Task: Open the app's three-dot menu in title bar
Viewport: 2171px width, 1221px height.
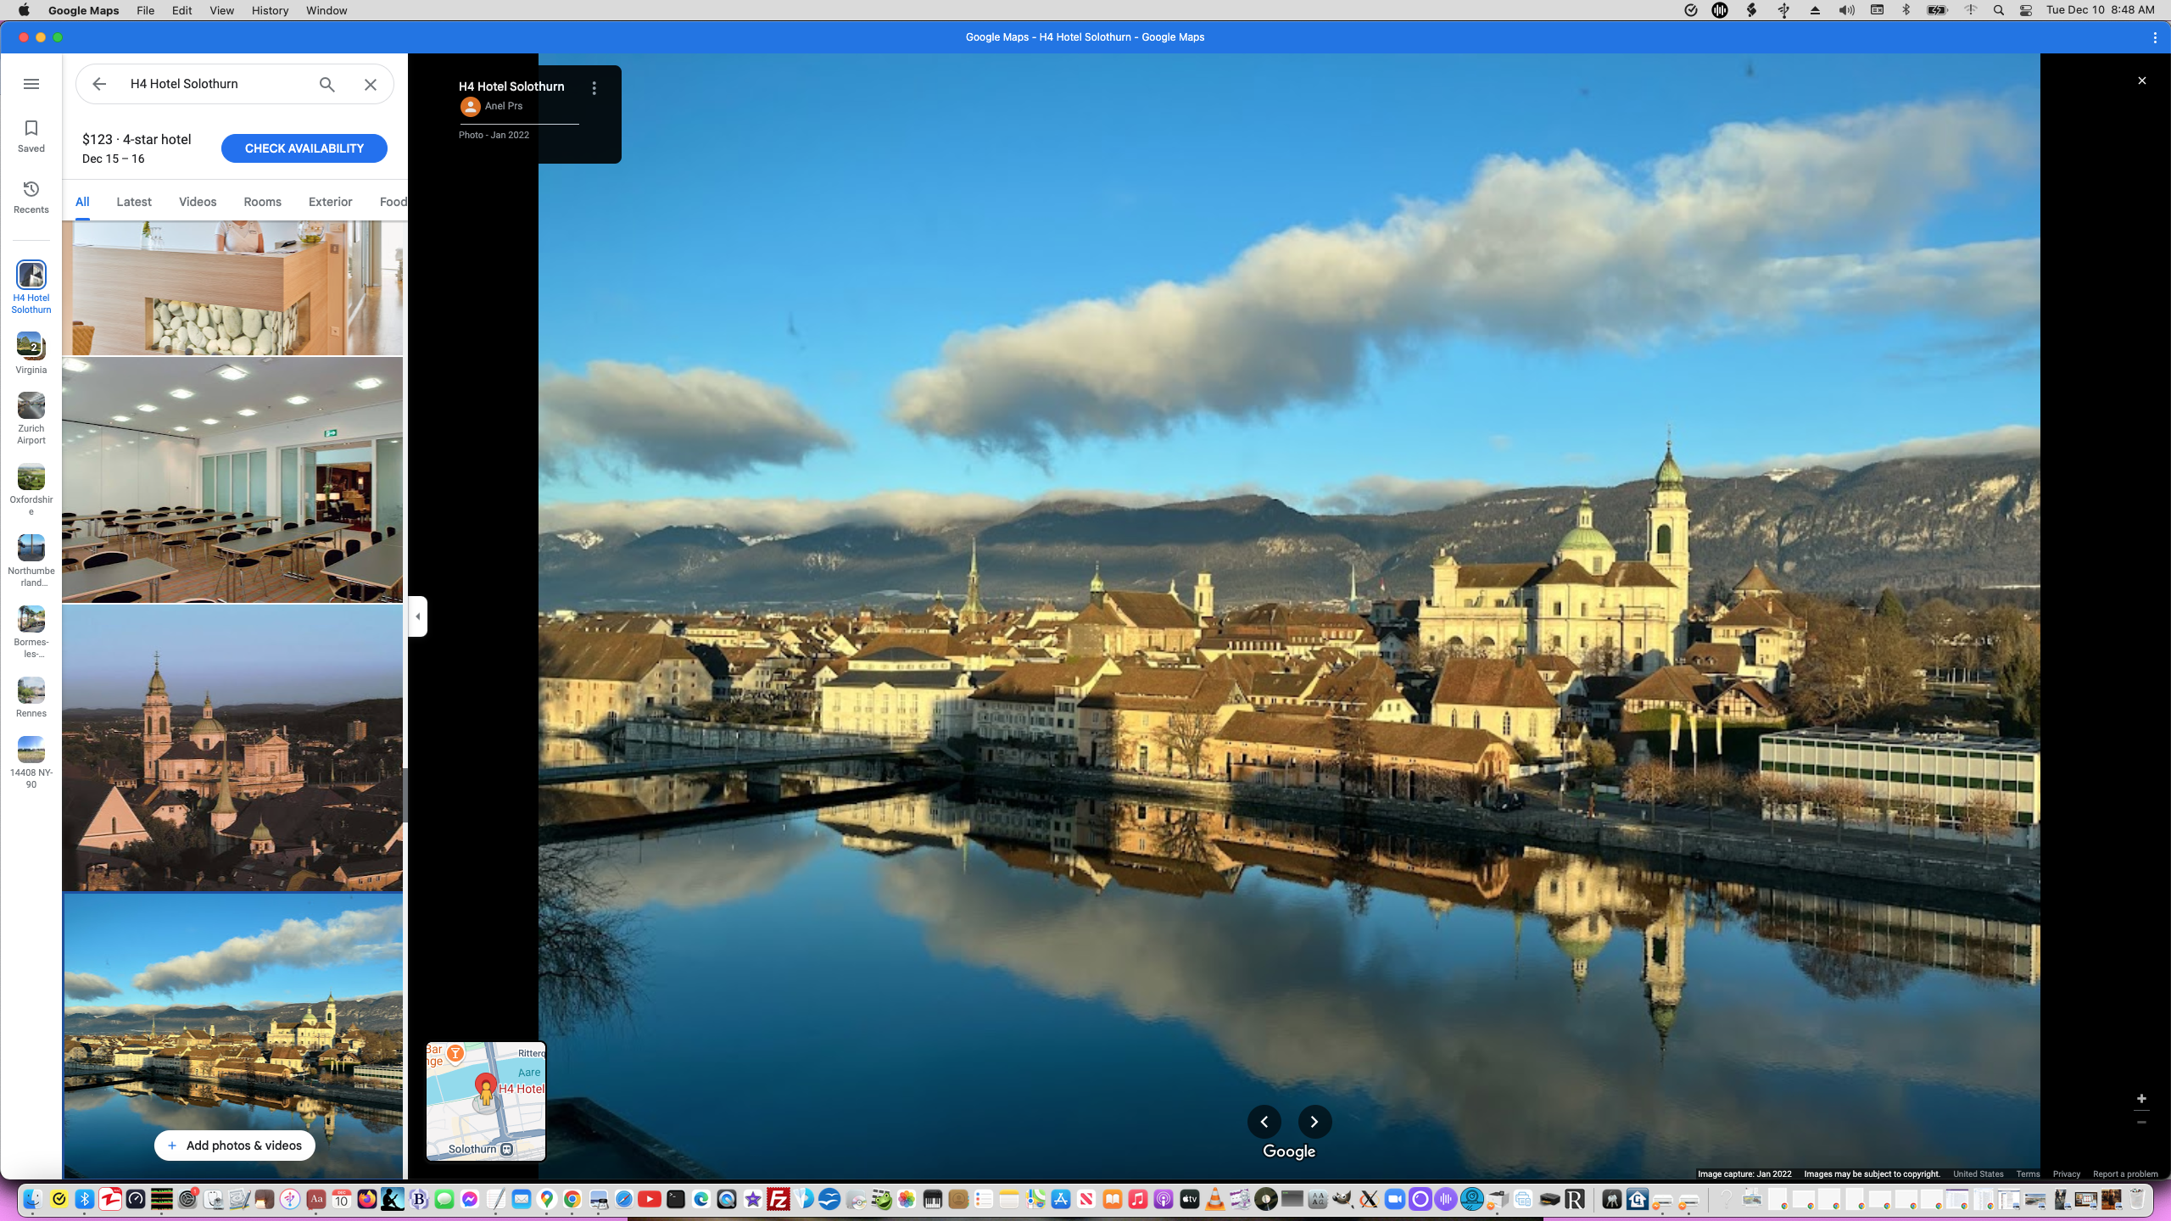Action: [2155, 37]
